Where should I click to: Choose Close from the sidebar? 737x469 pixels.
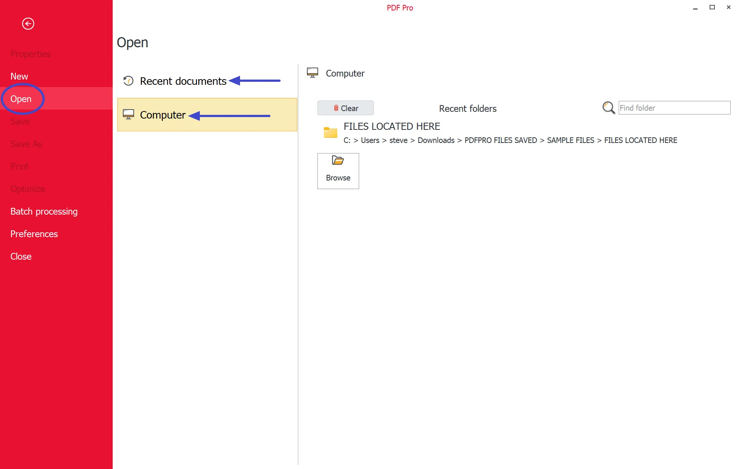[21, 256]
